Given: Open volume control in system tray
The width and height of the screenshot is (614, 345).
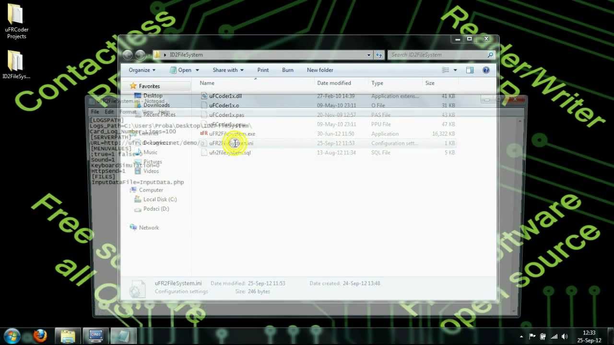Looking at the screenshot, I should pyautogui.click(x=565, y=336).
